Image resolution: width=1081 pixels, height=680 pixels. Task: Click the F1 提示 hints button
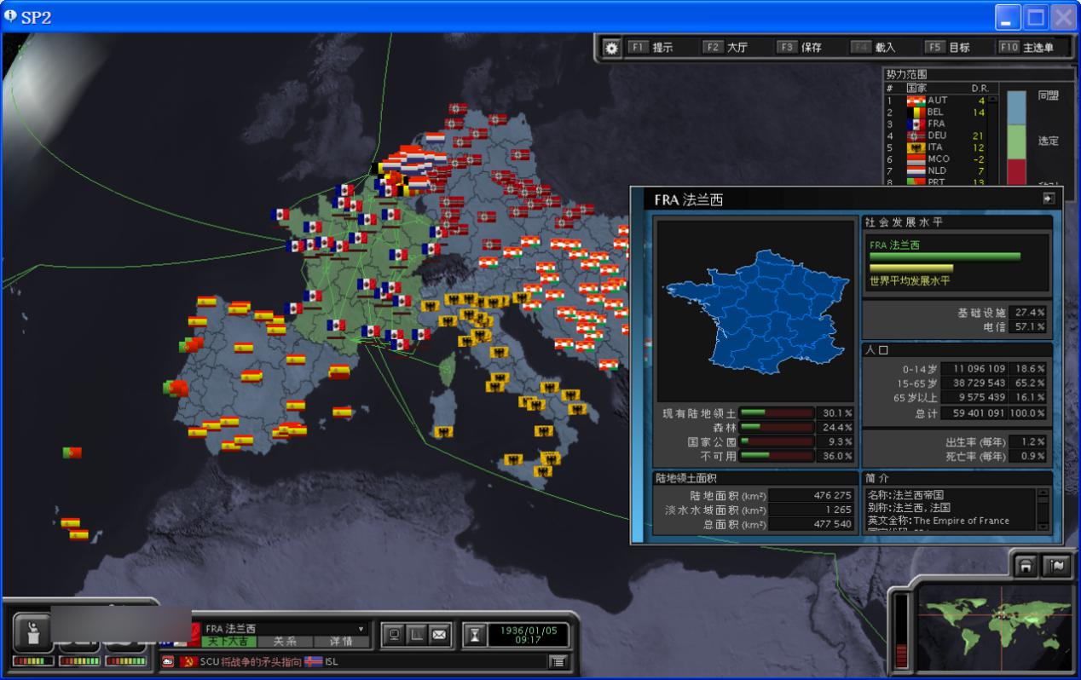[x=651, y=48]
